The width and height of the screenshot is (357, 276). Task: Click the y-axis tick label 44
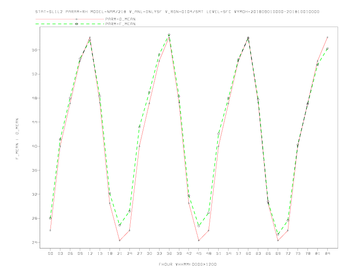coord(34,122)
